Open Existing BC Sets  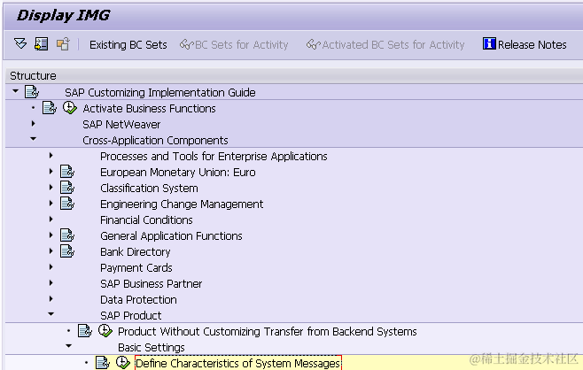128,44
